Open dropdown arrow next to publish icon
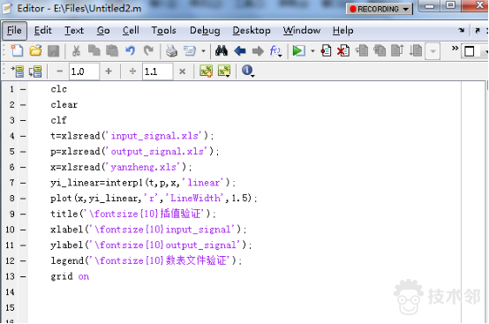The height and width of the screenshot is (324, 489). (x=203, y=51)
